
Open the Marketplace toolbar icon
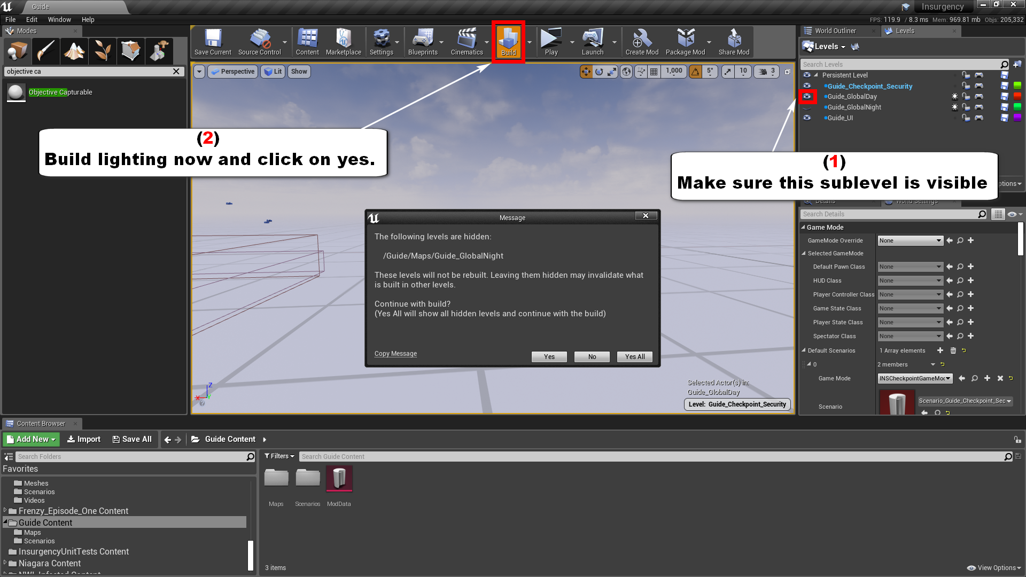pos(343,42)
